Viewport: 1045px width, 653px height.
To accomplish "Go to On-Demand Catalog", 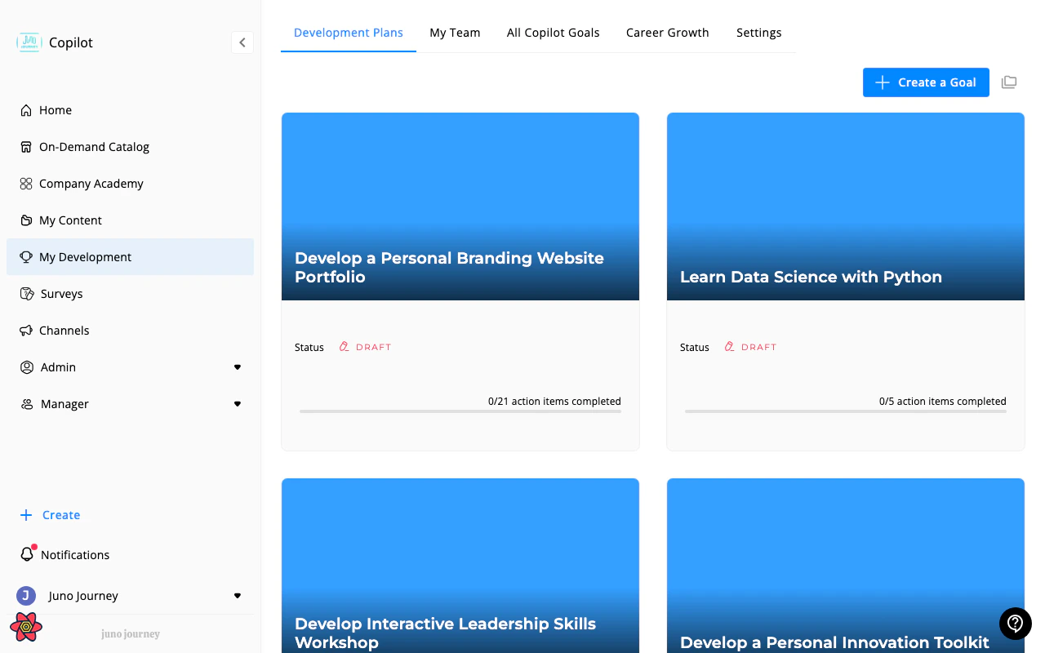I will [x=95, y=147].
